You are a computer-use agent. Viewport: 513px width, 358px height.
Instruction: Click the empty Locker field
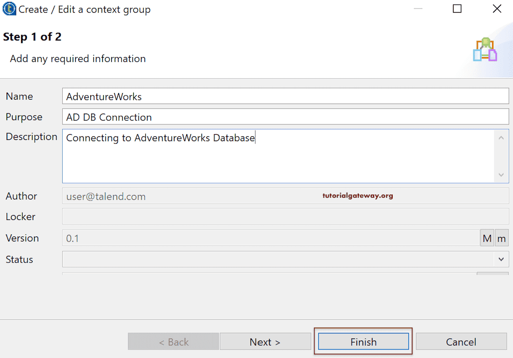[x=286, y=217]
